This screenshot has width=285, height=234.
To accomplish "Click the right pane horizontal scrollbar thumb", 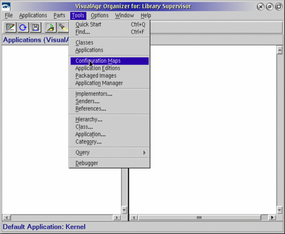I will (199, 217).
